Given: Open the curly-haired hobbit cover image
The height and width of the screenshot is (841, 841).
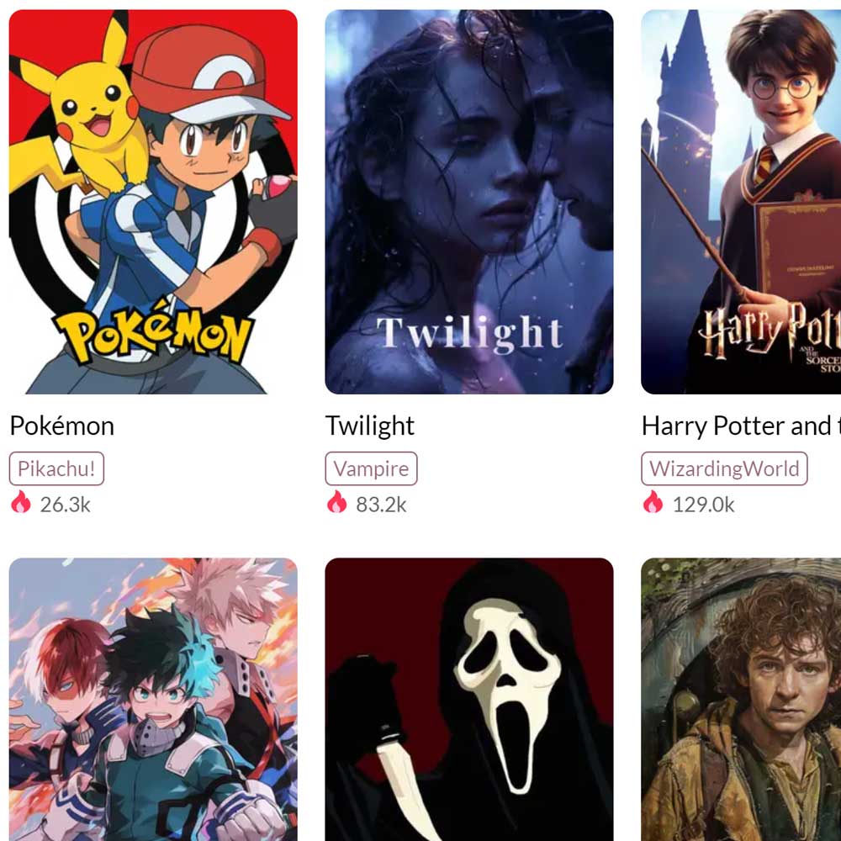Looking at the screenshot, I should coord(741,700).
